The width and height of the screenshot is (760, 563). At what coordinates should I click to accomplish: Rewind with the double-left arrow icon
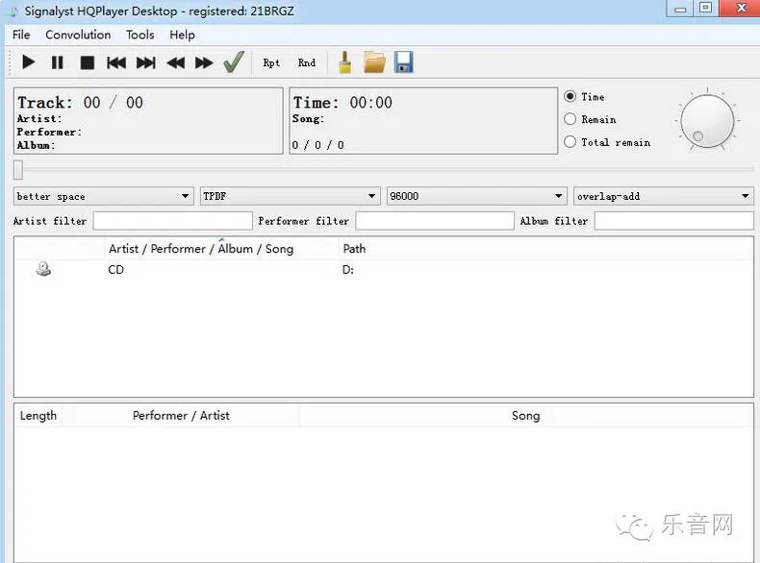pos(175,62)
